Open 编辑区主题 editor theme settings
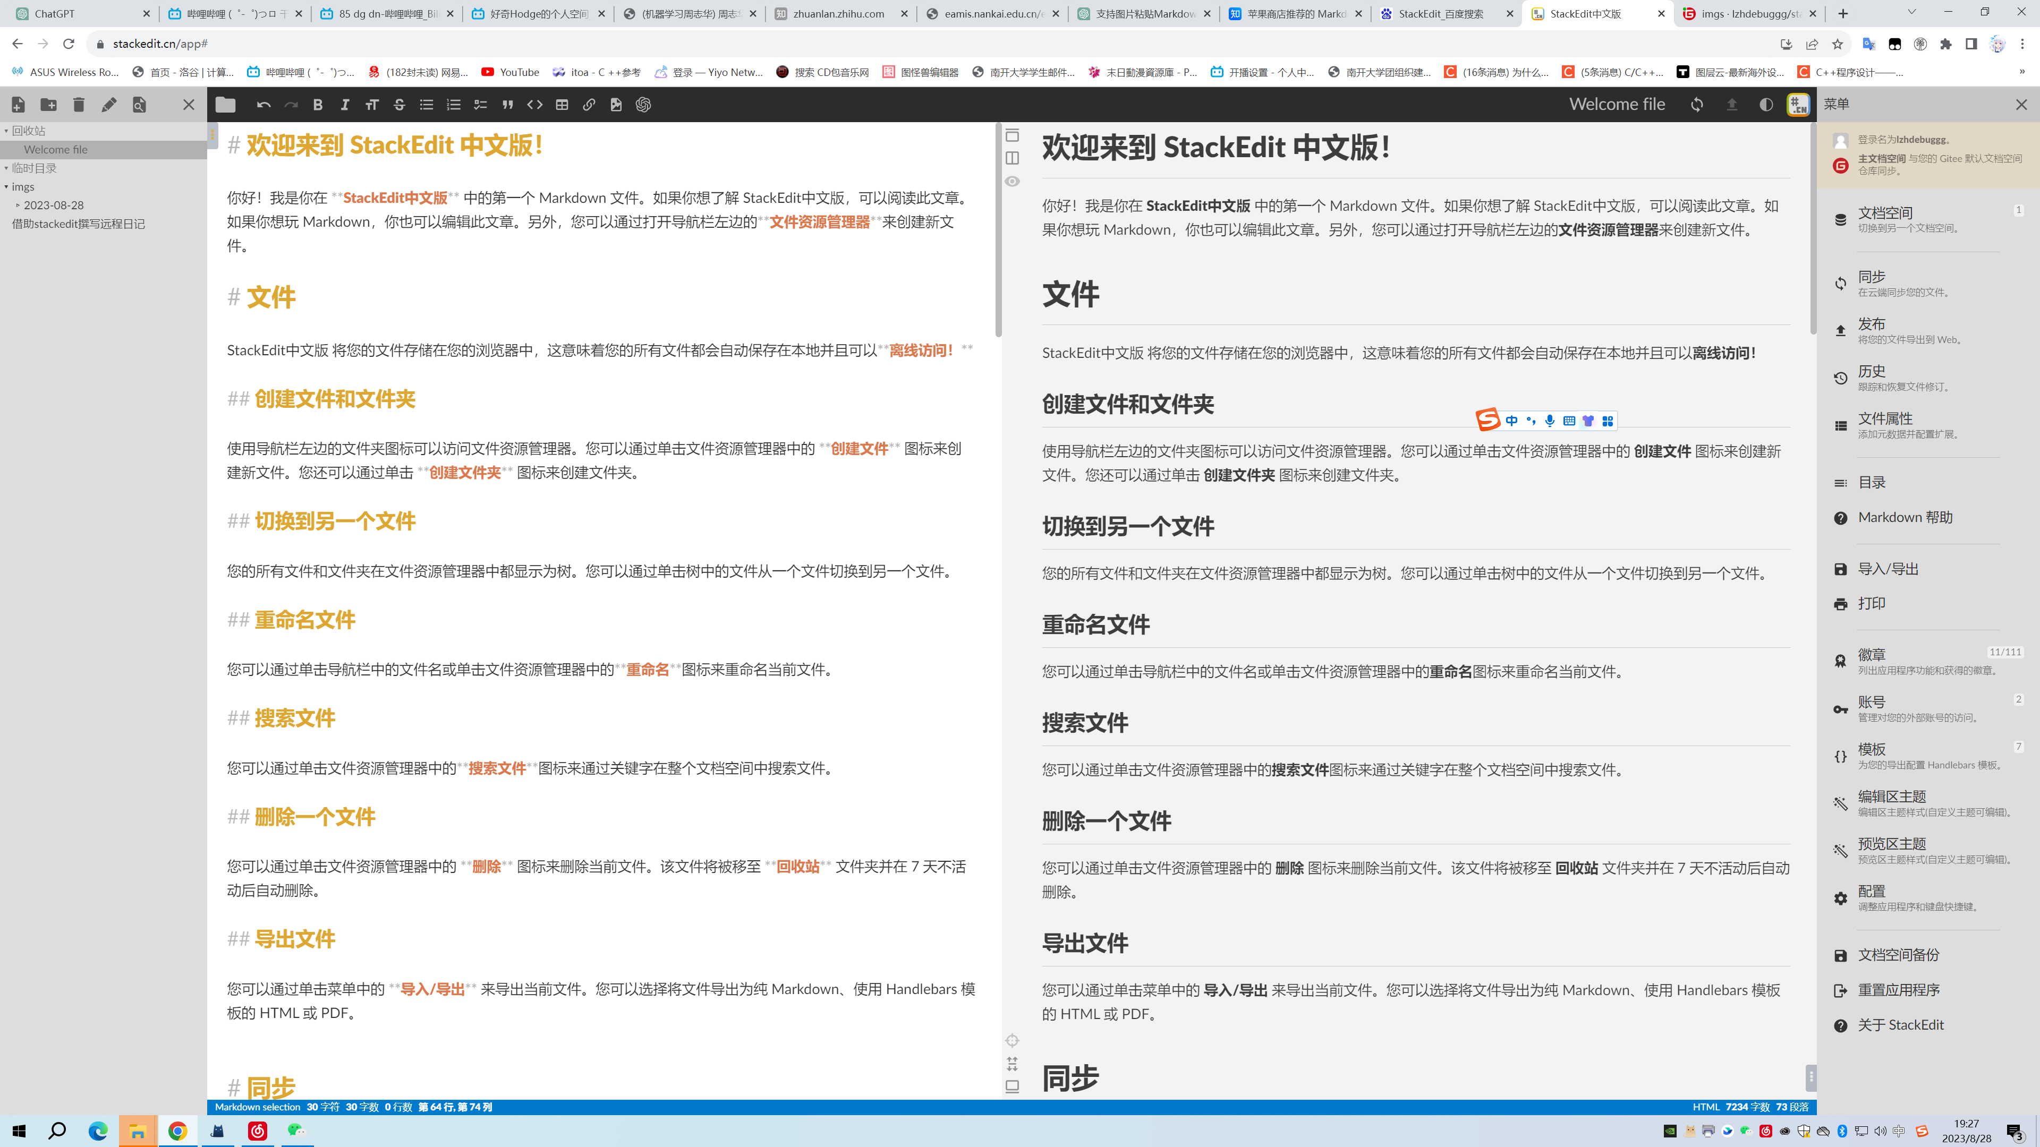 point(1927,803)
